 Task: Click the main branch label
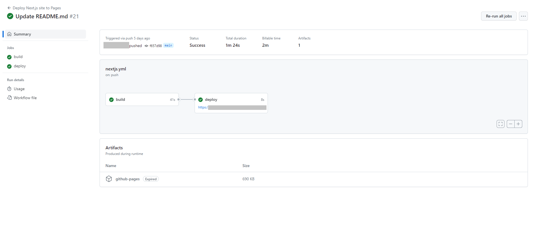(168, 46)
